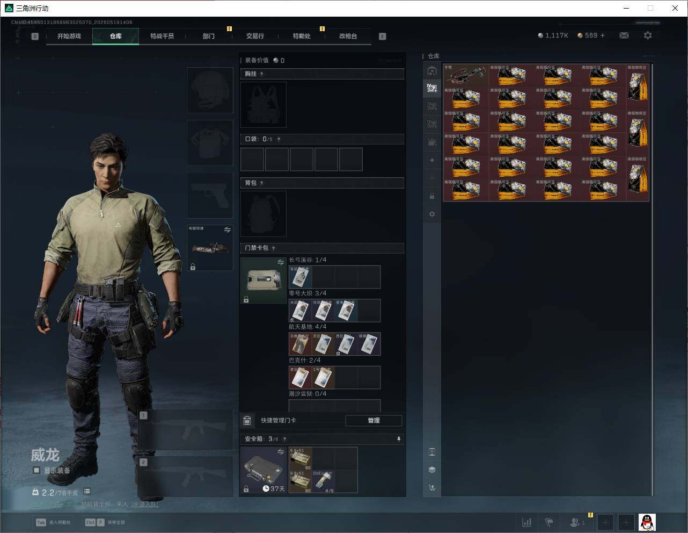The width and height of the screenshot is (688, 533).
Task: Click the warehouse sort icon at sidebar bottom
Action: (x=432, y=487)
